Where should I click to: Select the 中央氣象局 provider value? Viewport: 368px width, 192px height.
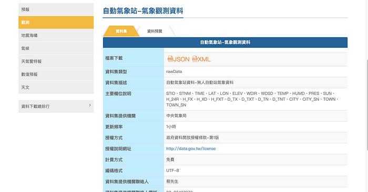click(176, 115)
